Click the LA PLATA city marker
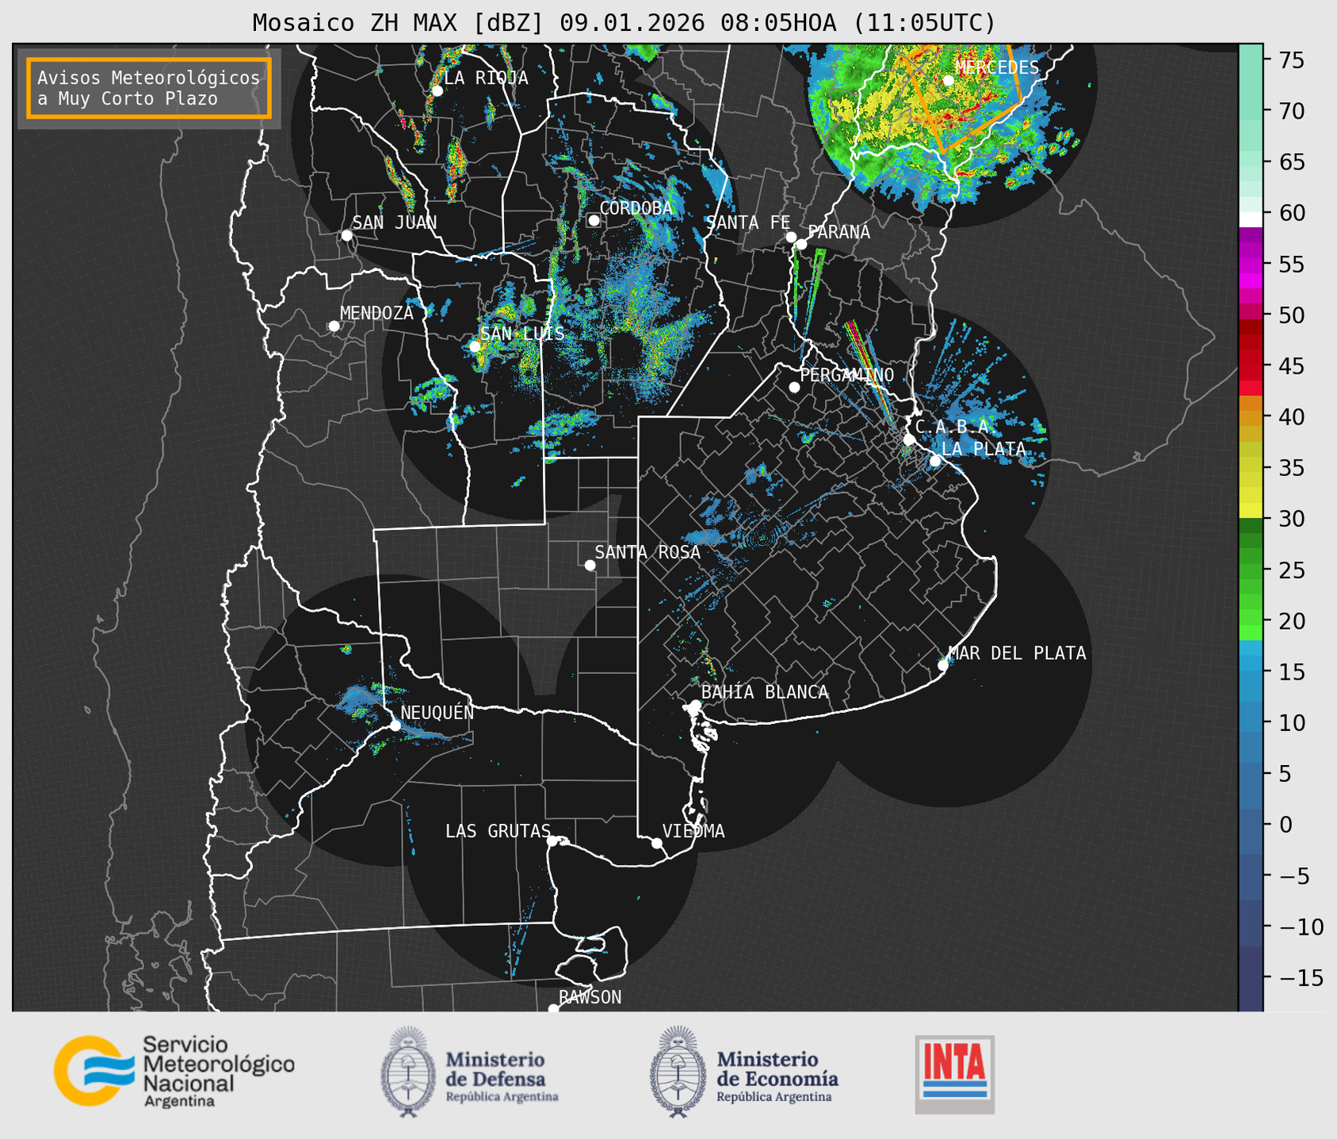The width and height of the screenshot is (1337, 1139). pyautogui.click(x=935, y=461)
